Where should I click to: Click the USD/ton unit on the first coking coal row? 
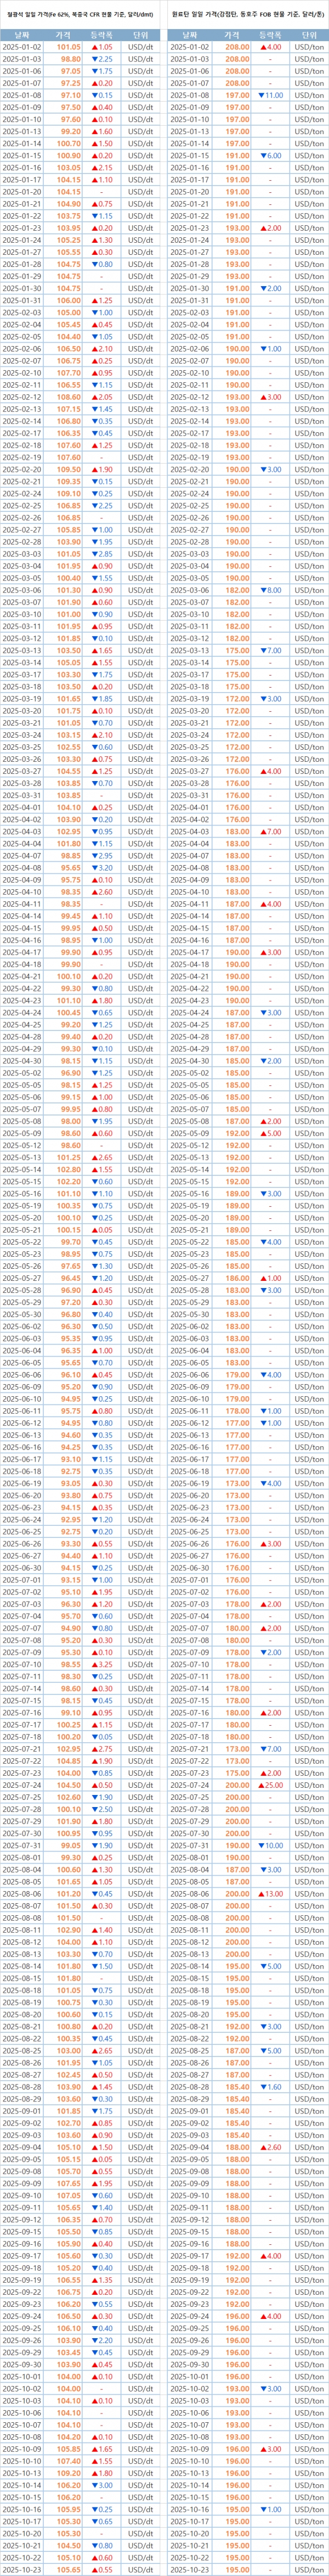coord(309,47)
